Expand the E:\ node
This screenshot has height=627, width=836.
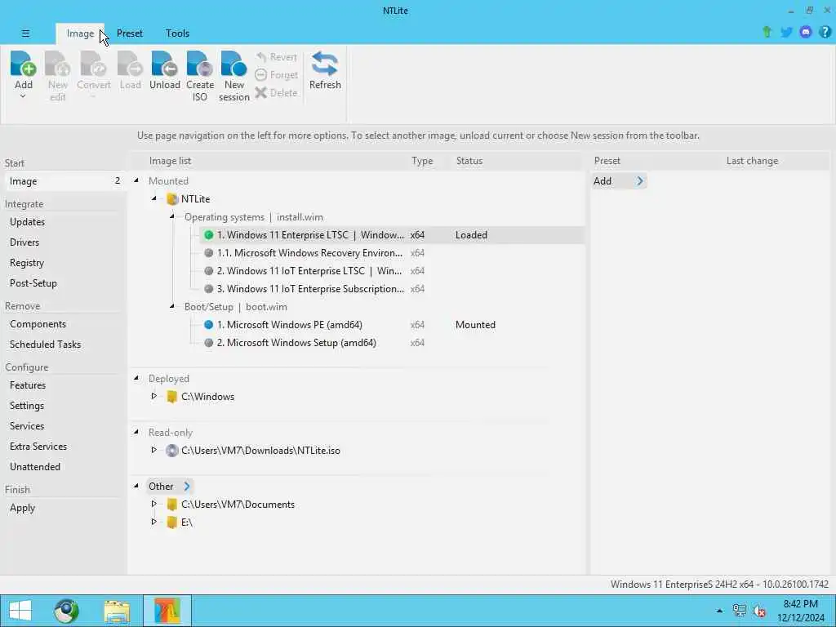click(x=154, y=522)
